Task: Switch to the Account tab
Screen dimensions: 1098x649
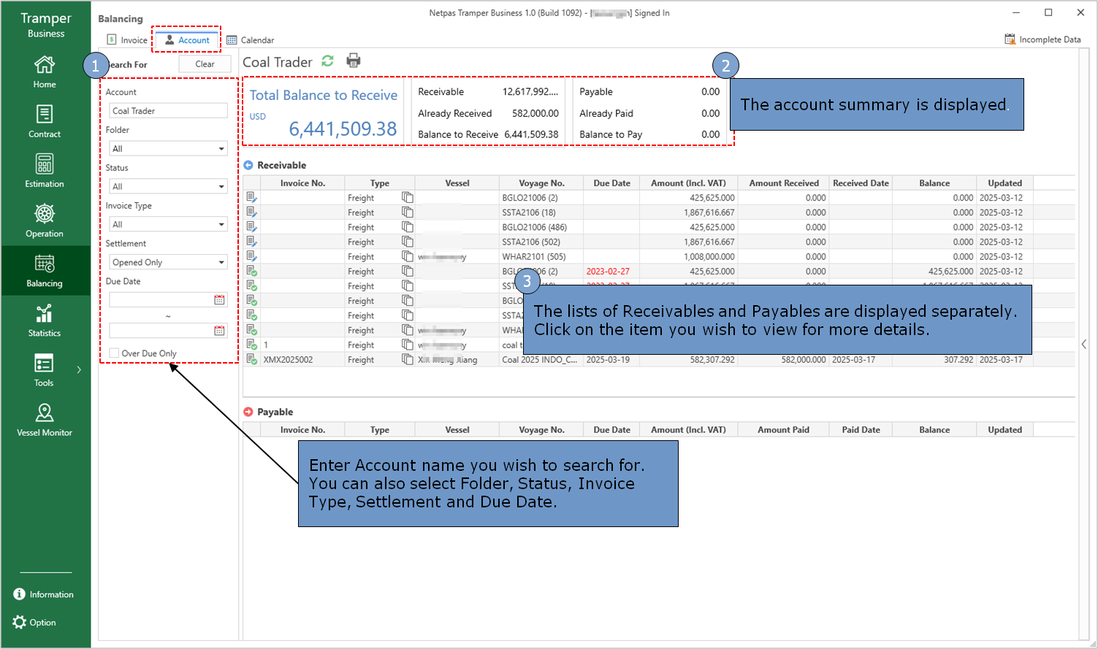Action: (187, 40)
